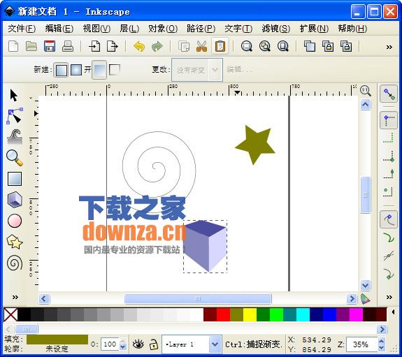Toggle apply gradient to fill button
Viewport: 402px width, 357px height.
click(99, 70)
